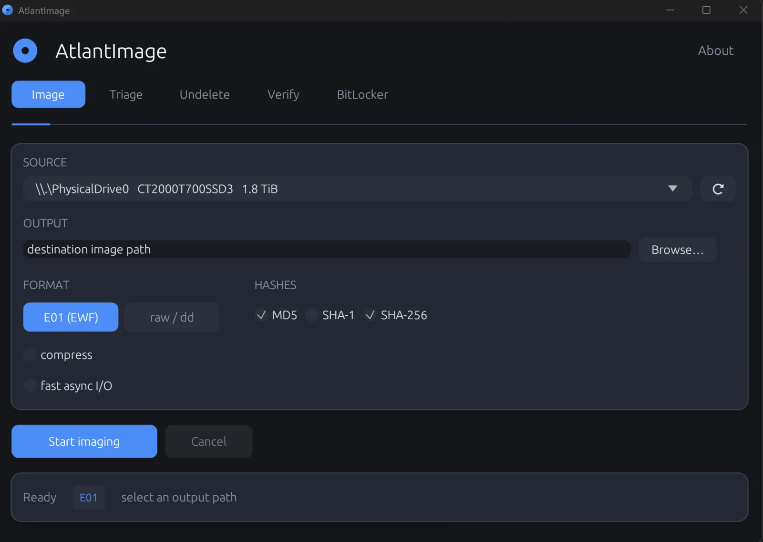Click the 'select an output path' status text

click(x=179, y=497)
